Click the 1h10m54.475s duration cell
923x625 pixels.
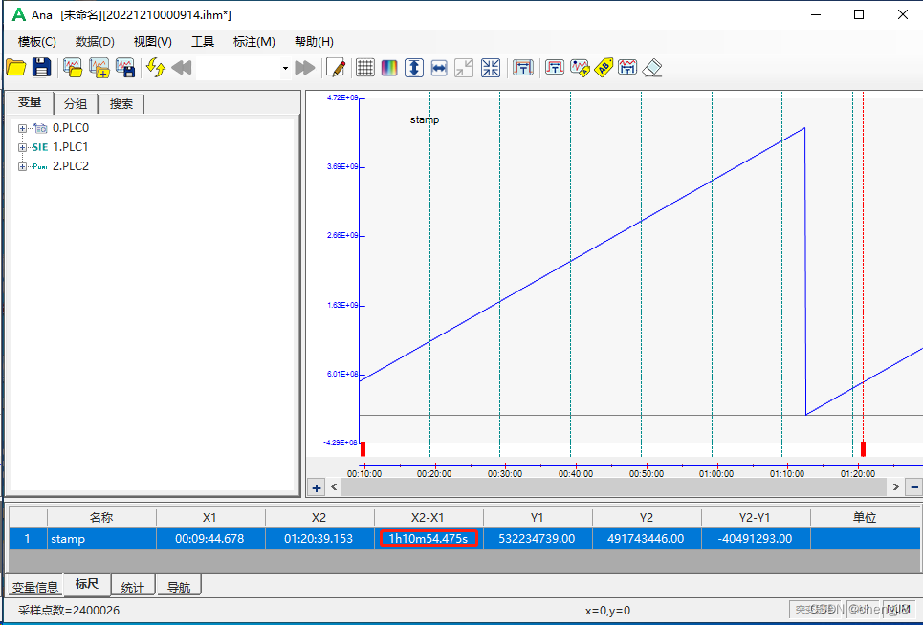pos(428,539)
